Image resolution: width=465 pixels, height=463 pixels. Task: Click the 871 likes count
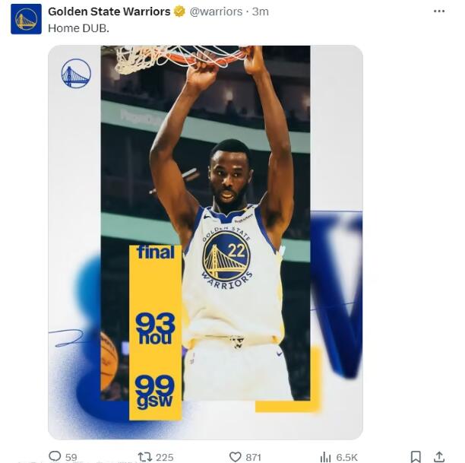254,457
